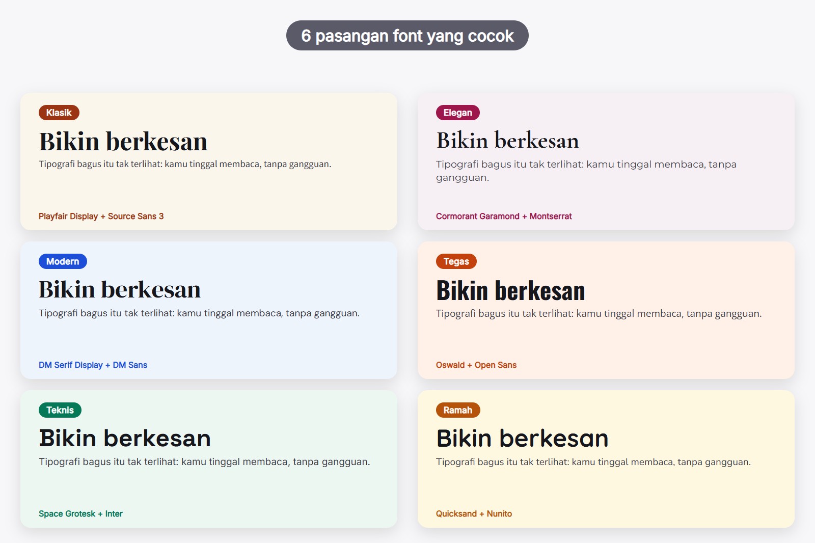The image size is (815, 543).
Task: Click the 'Bikin berkesan' heading in Klasik card
Action: point(123,141)
